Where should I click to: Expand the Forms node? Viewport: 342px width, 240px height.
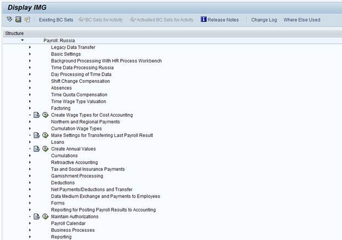point(30,203)
